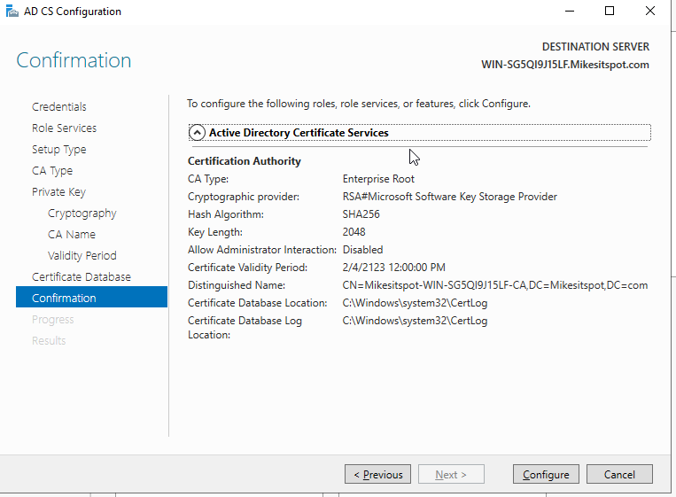Open the Private Key page
The height and width of the screenshot is (497, 676).
[x=58, y=192]
